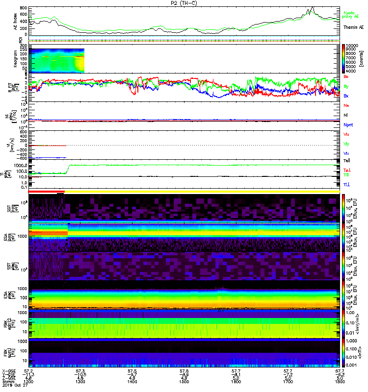
Task: Click the plot title "P2 (TH-C)"
Action: click(x=184, y=3)
